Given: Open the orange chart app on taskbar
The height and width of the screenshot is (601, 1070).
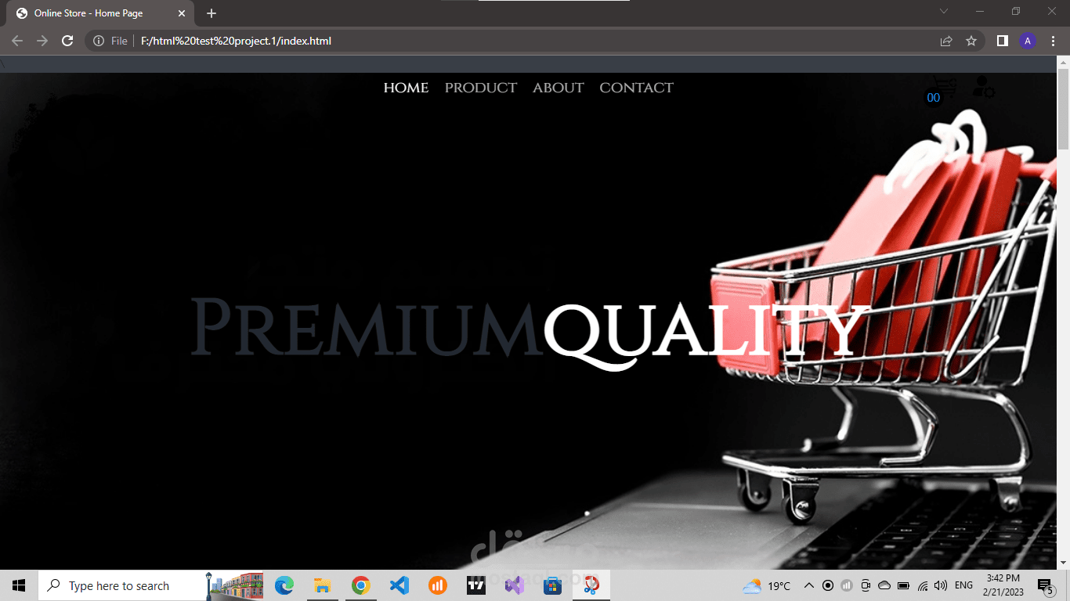Looking at the screenshot, I should 437,585.
